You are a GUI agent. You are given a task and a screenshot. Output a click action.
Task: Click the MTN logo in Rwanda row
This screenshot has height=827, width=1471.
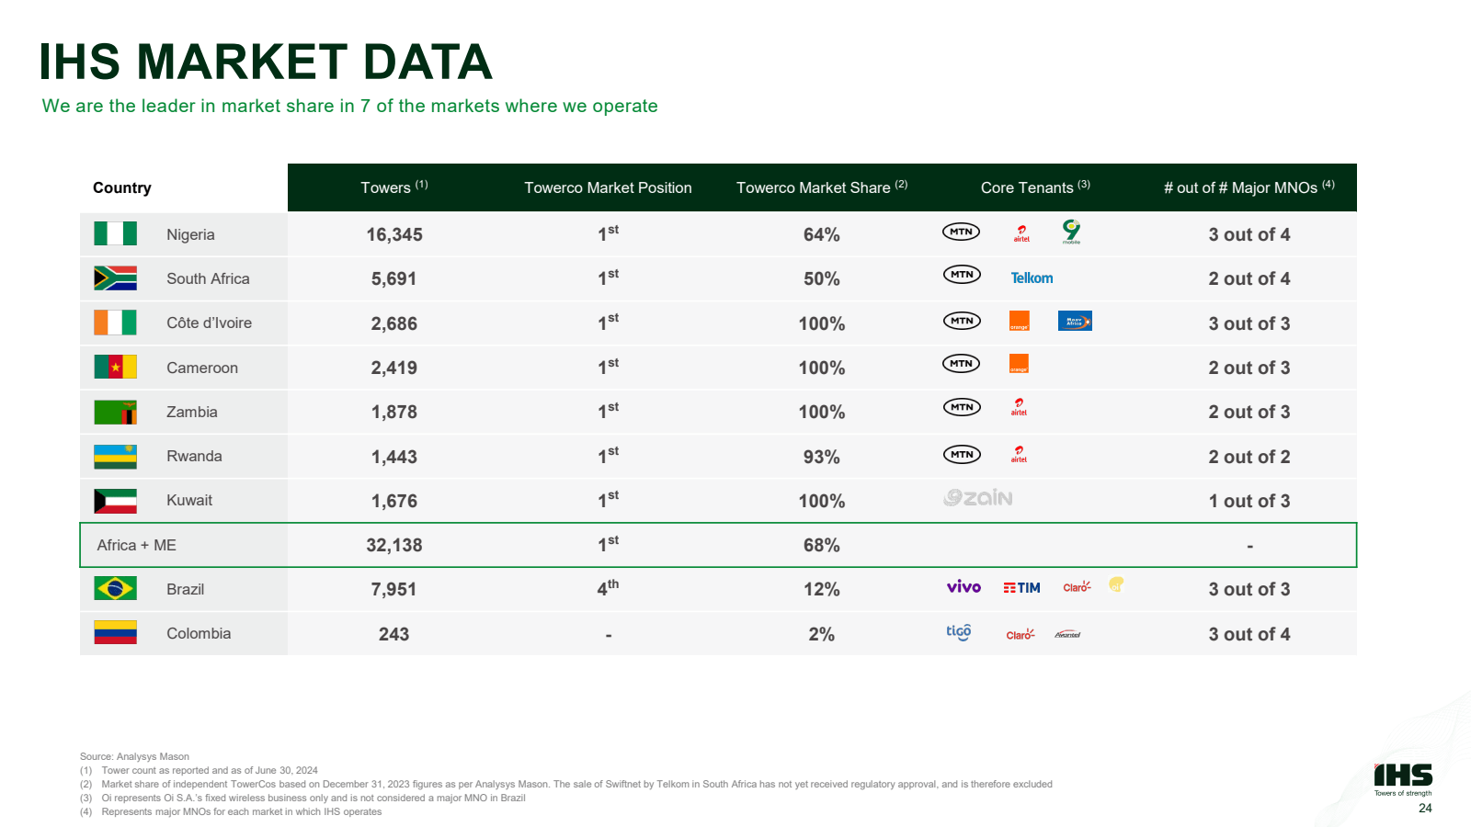coord(962,454)
